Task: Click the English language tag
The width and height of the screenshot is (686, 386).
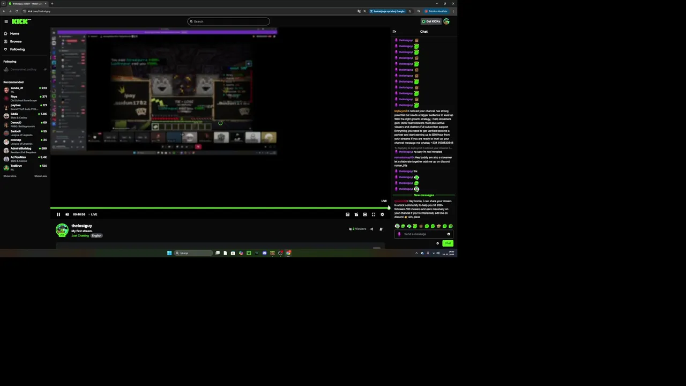Action: [x=96, y=236]
